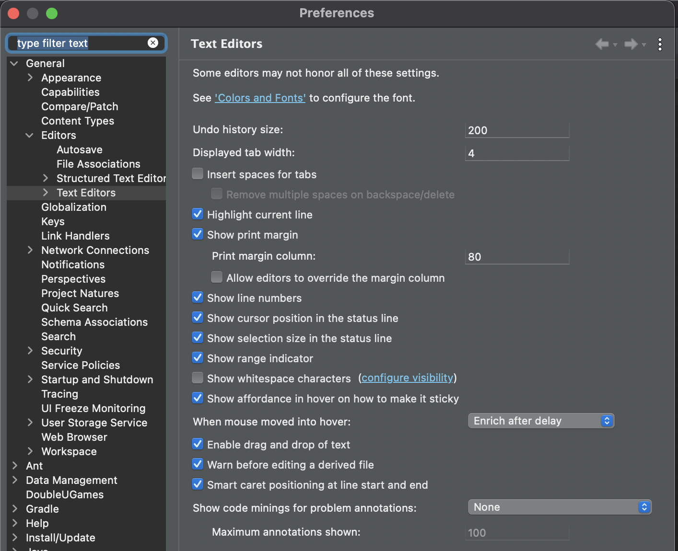Open the 'Colors and Fonts' link

tap(260, 98)
